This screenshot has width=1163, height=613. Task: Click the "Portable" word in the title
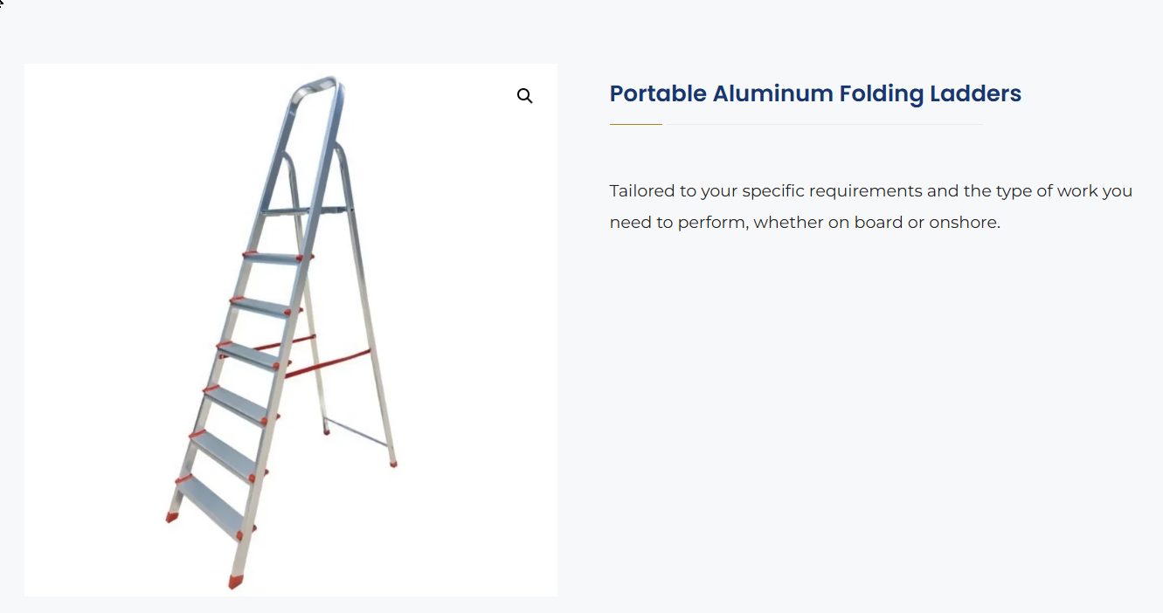[x=657, y=93]
